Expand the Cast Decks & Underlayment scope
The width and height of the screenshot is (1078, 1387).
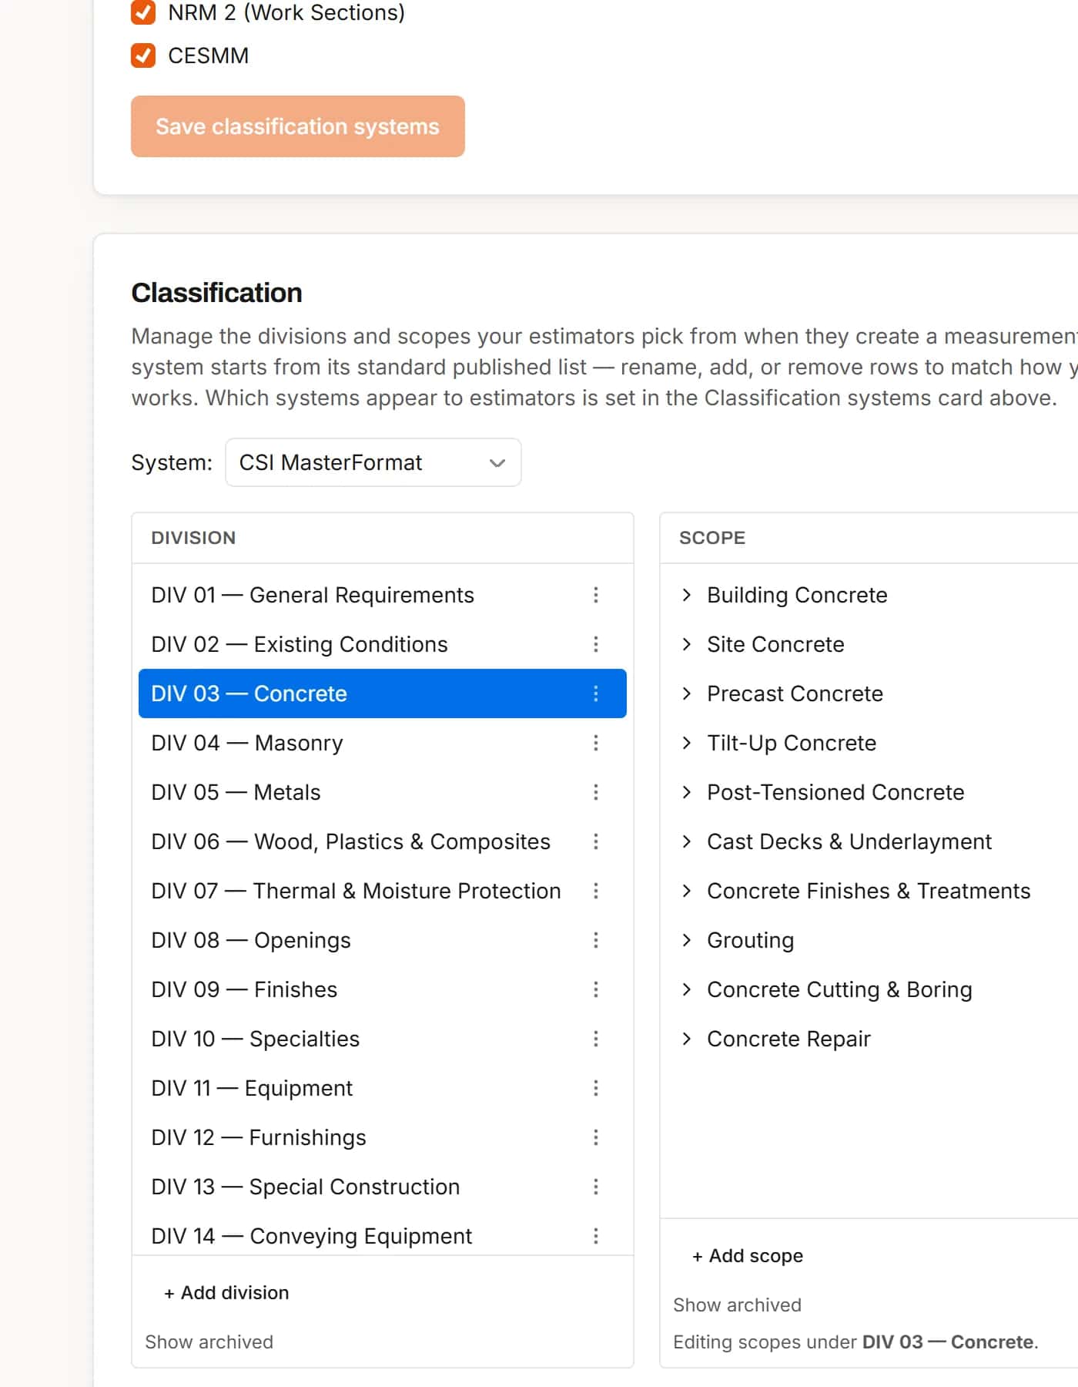(686, 841)
